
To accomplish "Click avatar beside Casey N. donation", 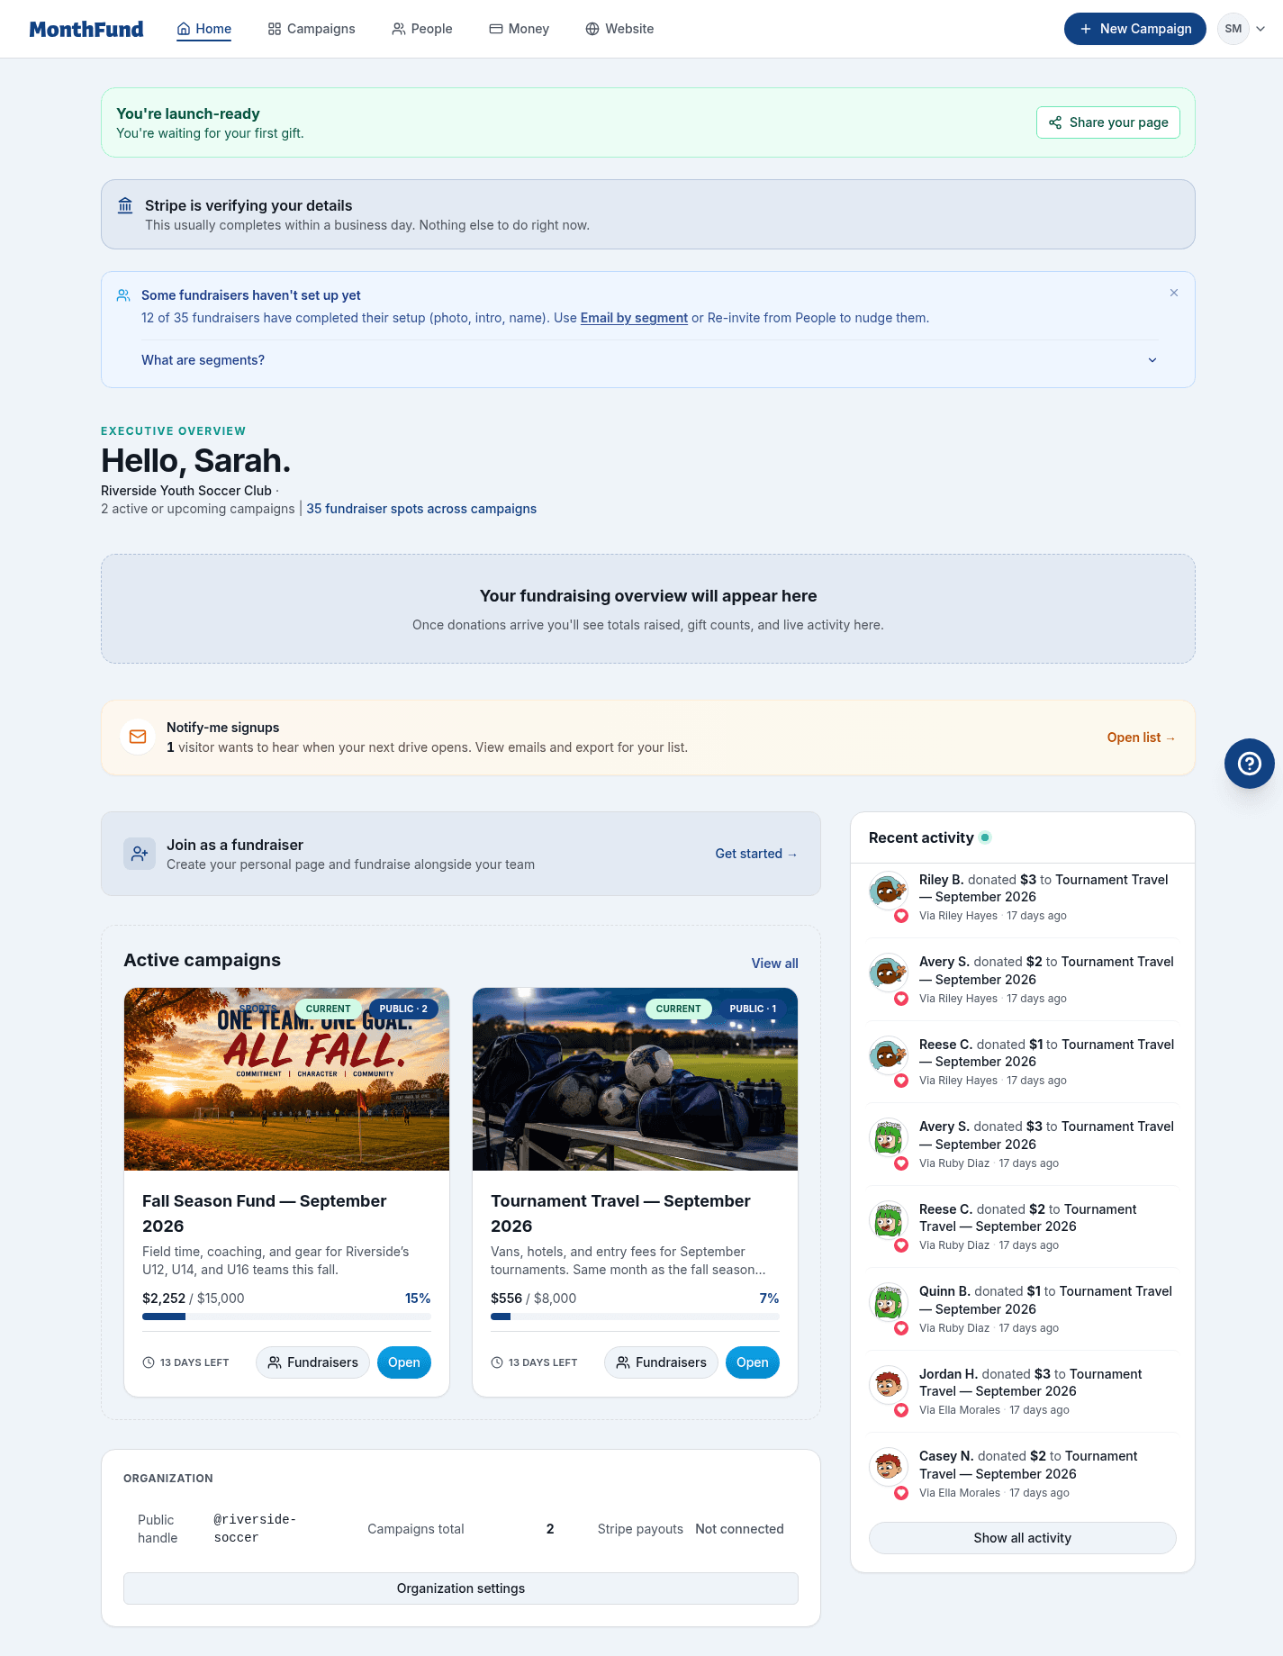I will coord(889,1467).
